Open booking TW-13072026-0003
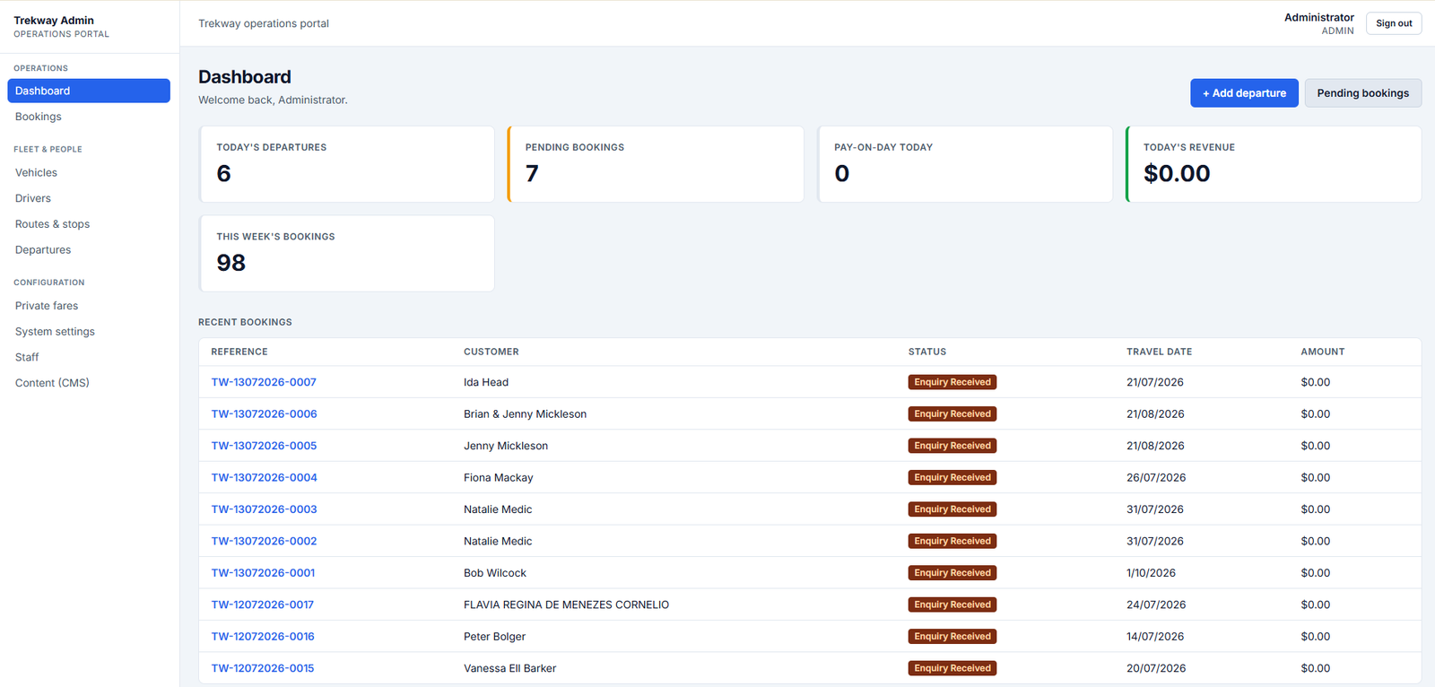 pyautogui.click(x=264, y=509)
